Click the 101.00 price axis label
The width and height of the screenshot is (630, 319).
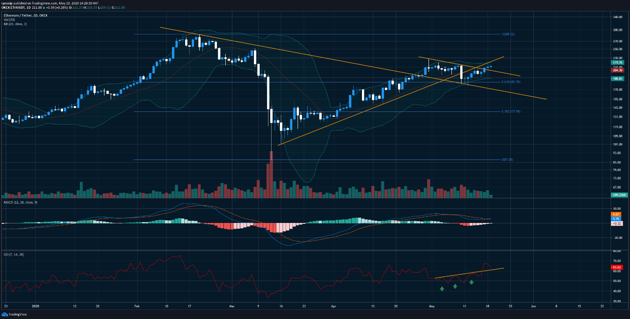click(617, 144)
